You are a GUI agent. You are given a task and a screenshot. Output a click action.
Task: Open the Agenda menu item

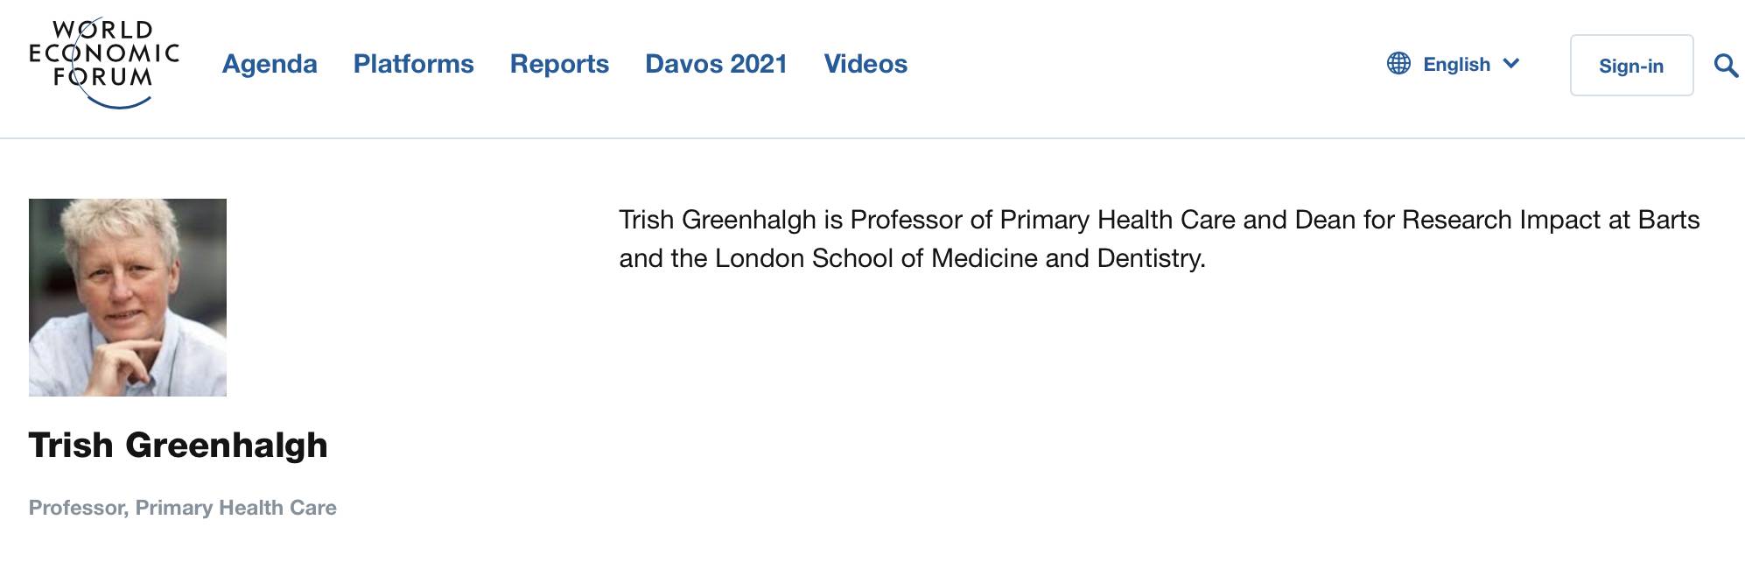(x=270, y=64)
